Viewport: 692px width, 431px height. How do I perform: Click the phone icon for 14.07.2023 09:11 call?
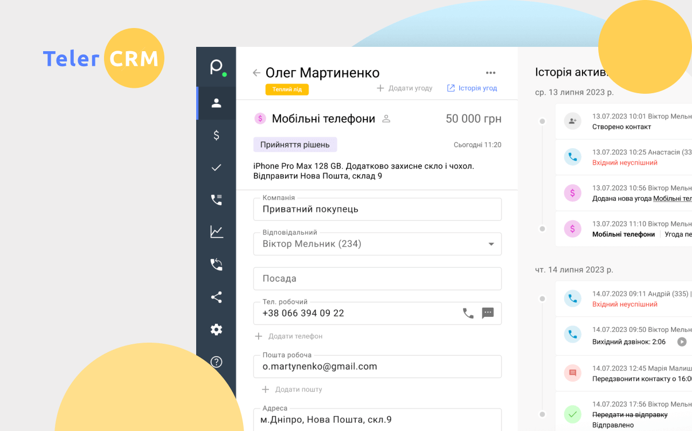point(572,298)
